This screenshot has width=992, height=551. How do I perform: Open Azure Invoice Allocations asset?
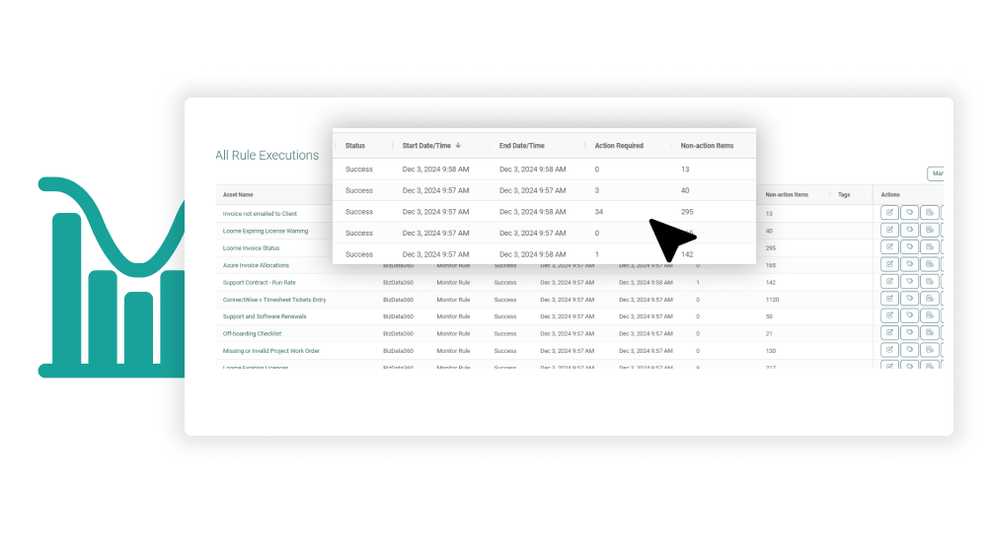click(256, 265)
